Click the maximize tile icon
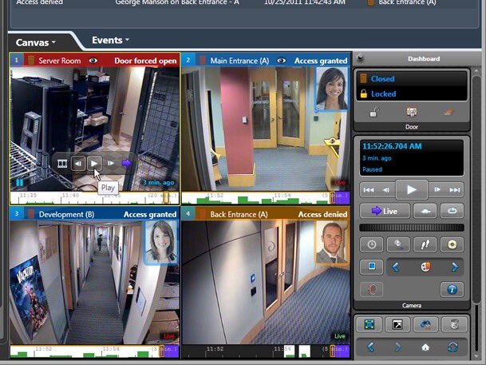This screenshot has height=365, width=486. point(369,325)
